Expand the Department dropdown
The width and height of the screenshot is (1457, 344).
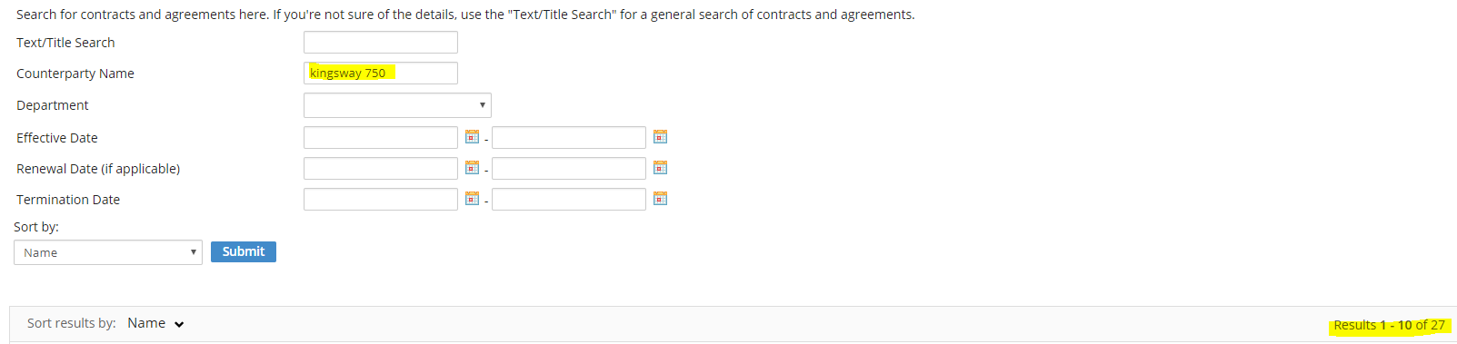pos(397,105)
